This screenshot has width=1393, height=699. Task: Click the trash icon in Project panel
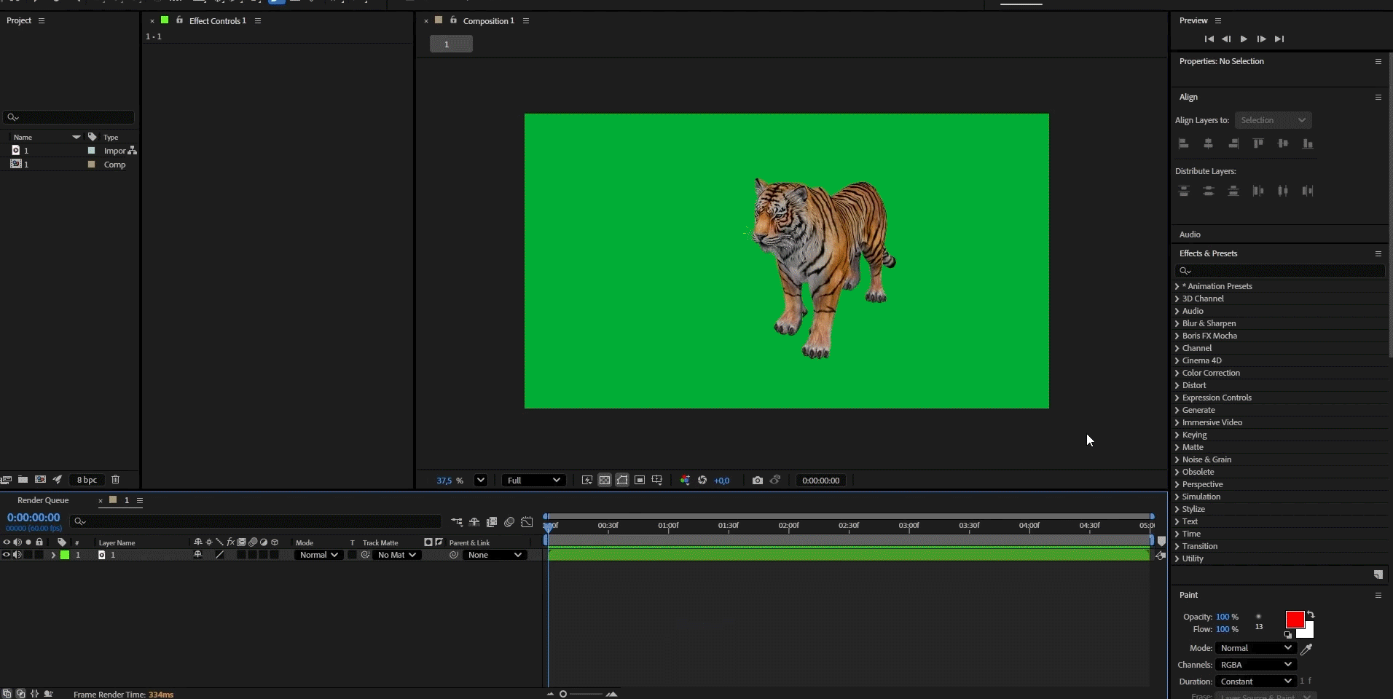115,480
